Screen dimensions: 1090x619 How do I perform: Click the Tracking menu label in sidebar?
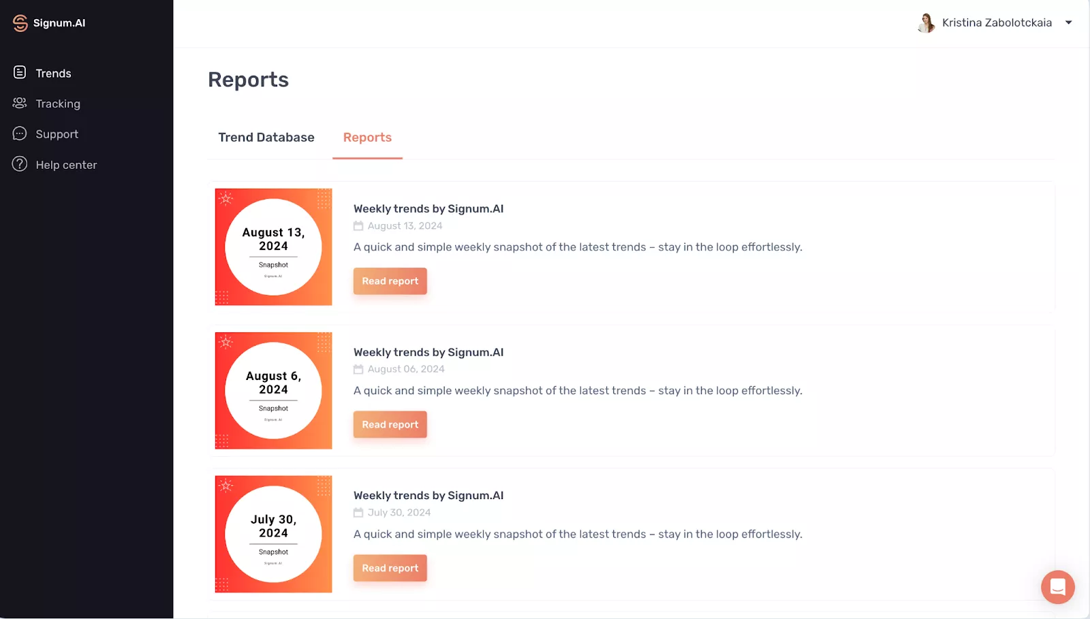[58, 104]
